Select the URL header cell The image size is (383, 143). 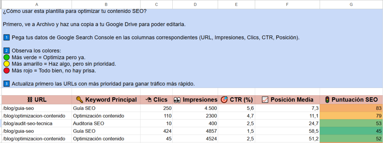tap(37, 100)
